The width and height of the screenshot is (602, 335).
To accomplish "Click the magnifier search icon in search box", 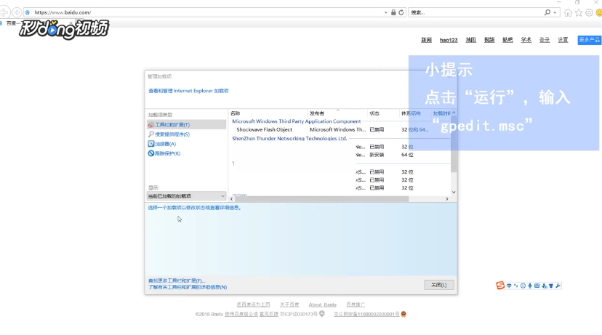I will click(547, 12).
